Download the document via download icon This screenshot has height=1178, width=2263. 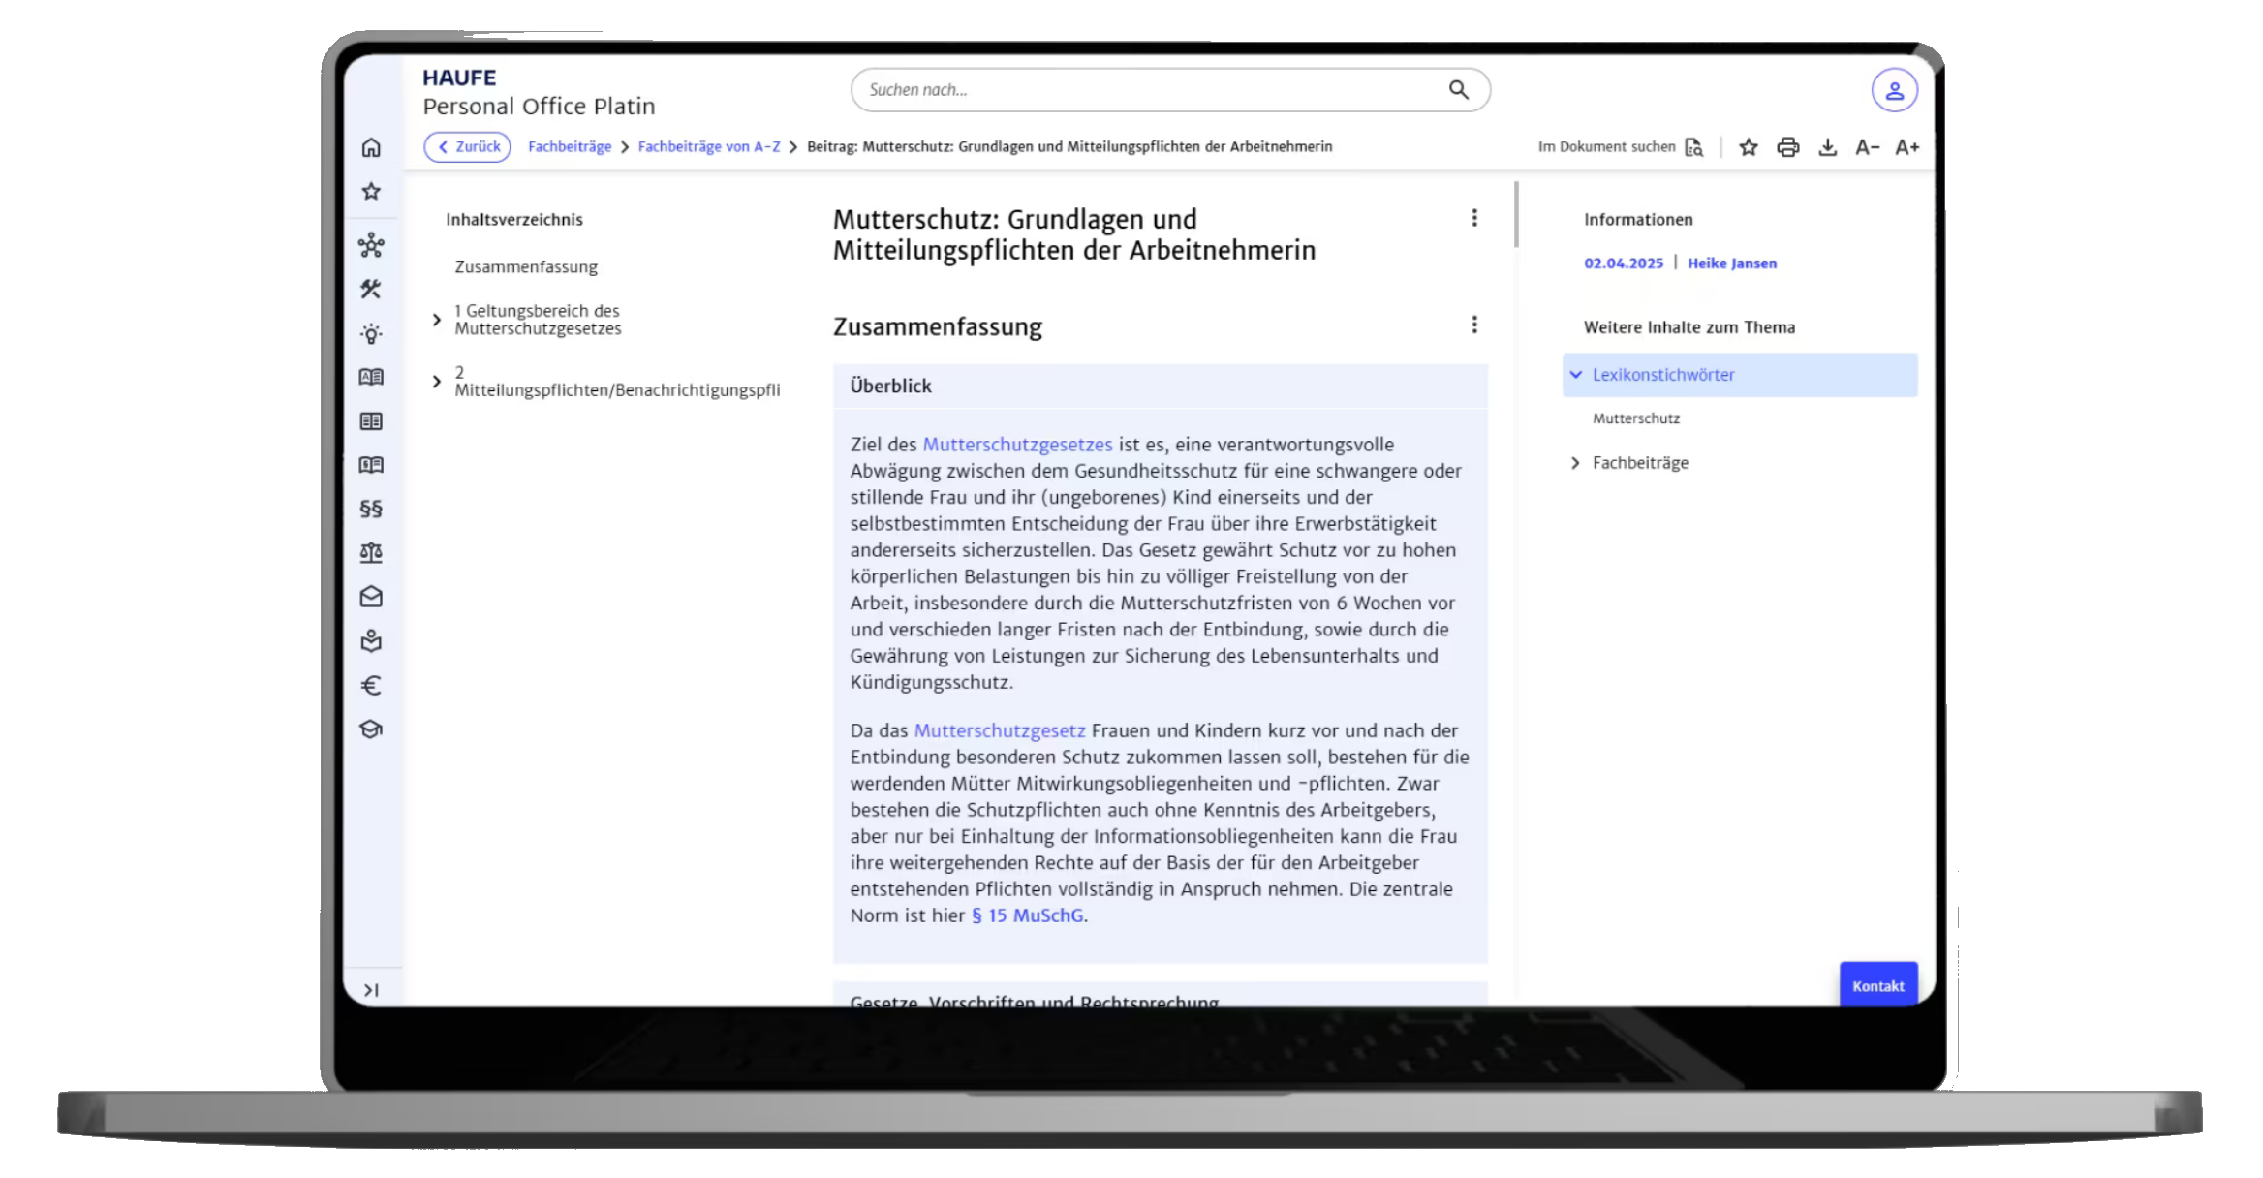click(1827, 147)
